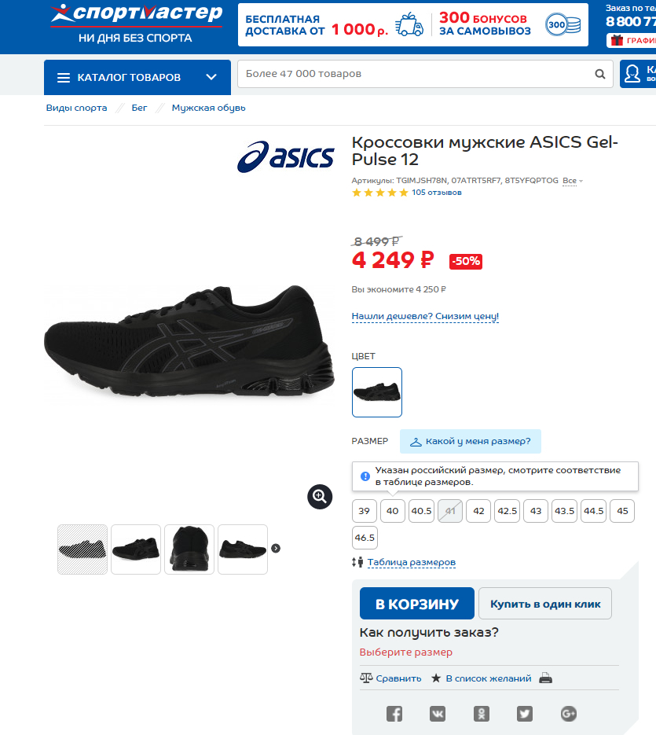
Task: Select the black color swatch
Action: pyautogui.click(x=377, y=391)
